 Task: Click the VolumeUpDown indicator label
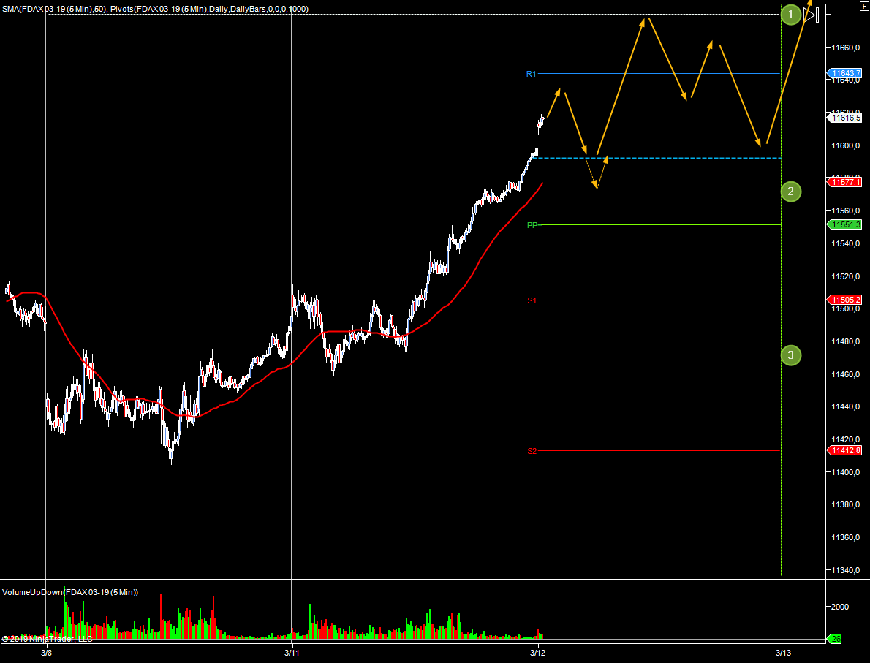tap(70, 592)
